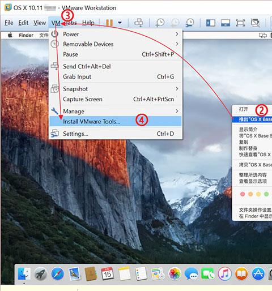Launch iTunes music note icon in Dock
The width and height of the screenshot is (272, 291).
pyautogui.click(x=224, y=273)
